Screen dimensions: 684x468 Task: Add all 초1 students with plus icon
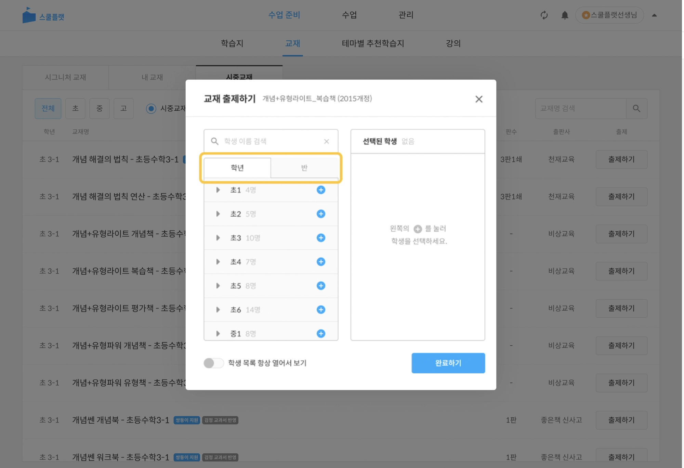click(x=320, y=190)
